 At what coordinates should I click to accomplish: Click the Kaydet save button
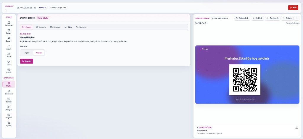tap(27, 61)
